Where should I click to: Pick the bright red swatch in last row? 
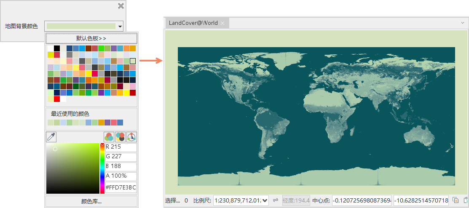(57, 99)
